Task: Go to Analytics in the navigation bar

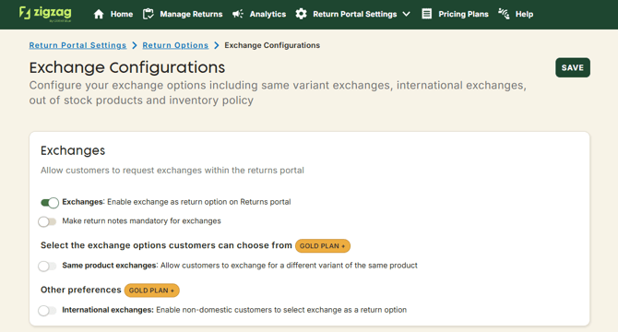Action: 267,14
